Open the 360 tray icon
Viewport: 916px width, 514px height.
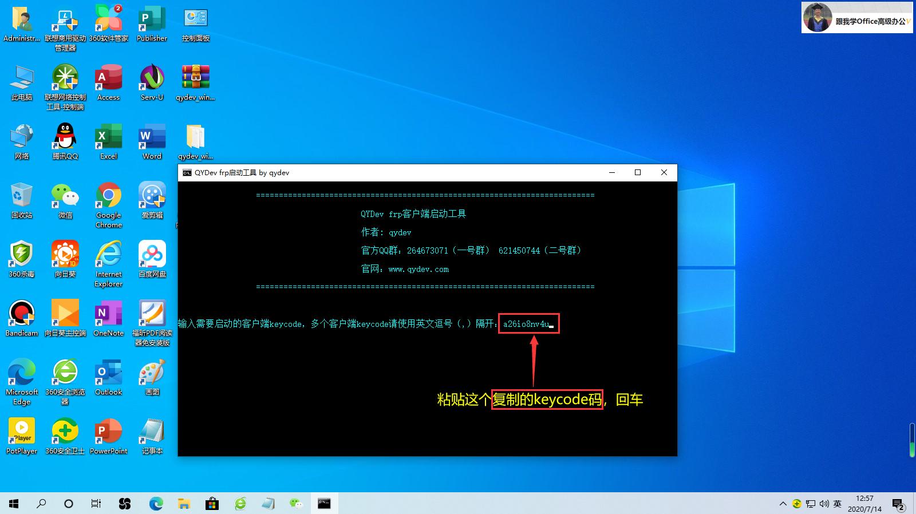[x=797, y=504]
